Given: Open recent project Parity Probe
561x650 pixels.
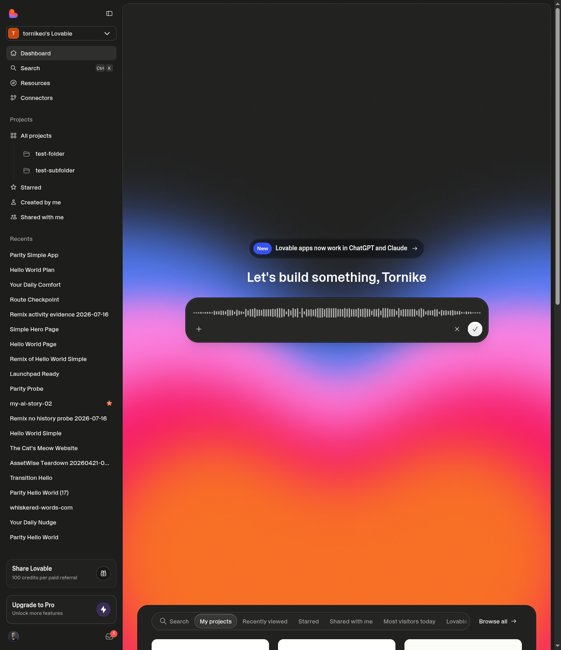Looking at the screenshot, I should pyautogui.click(x=61, y=388).
